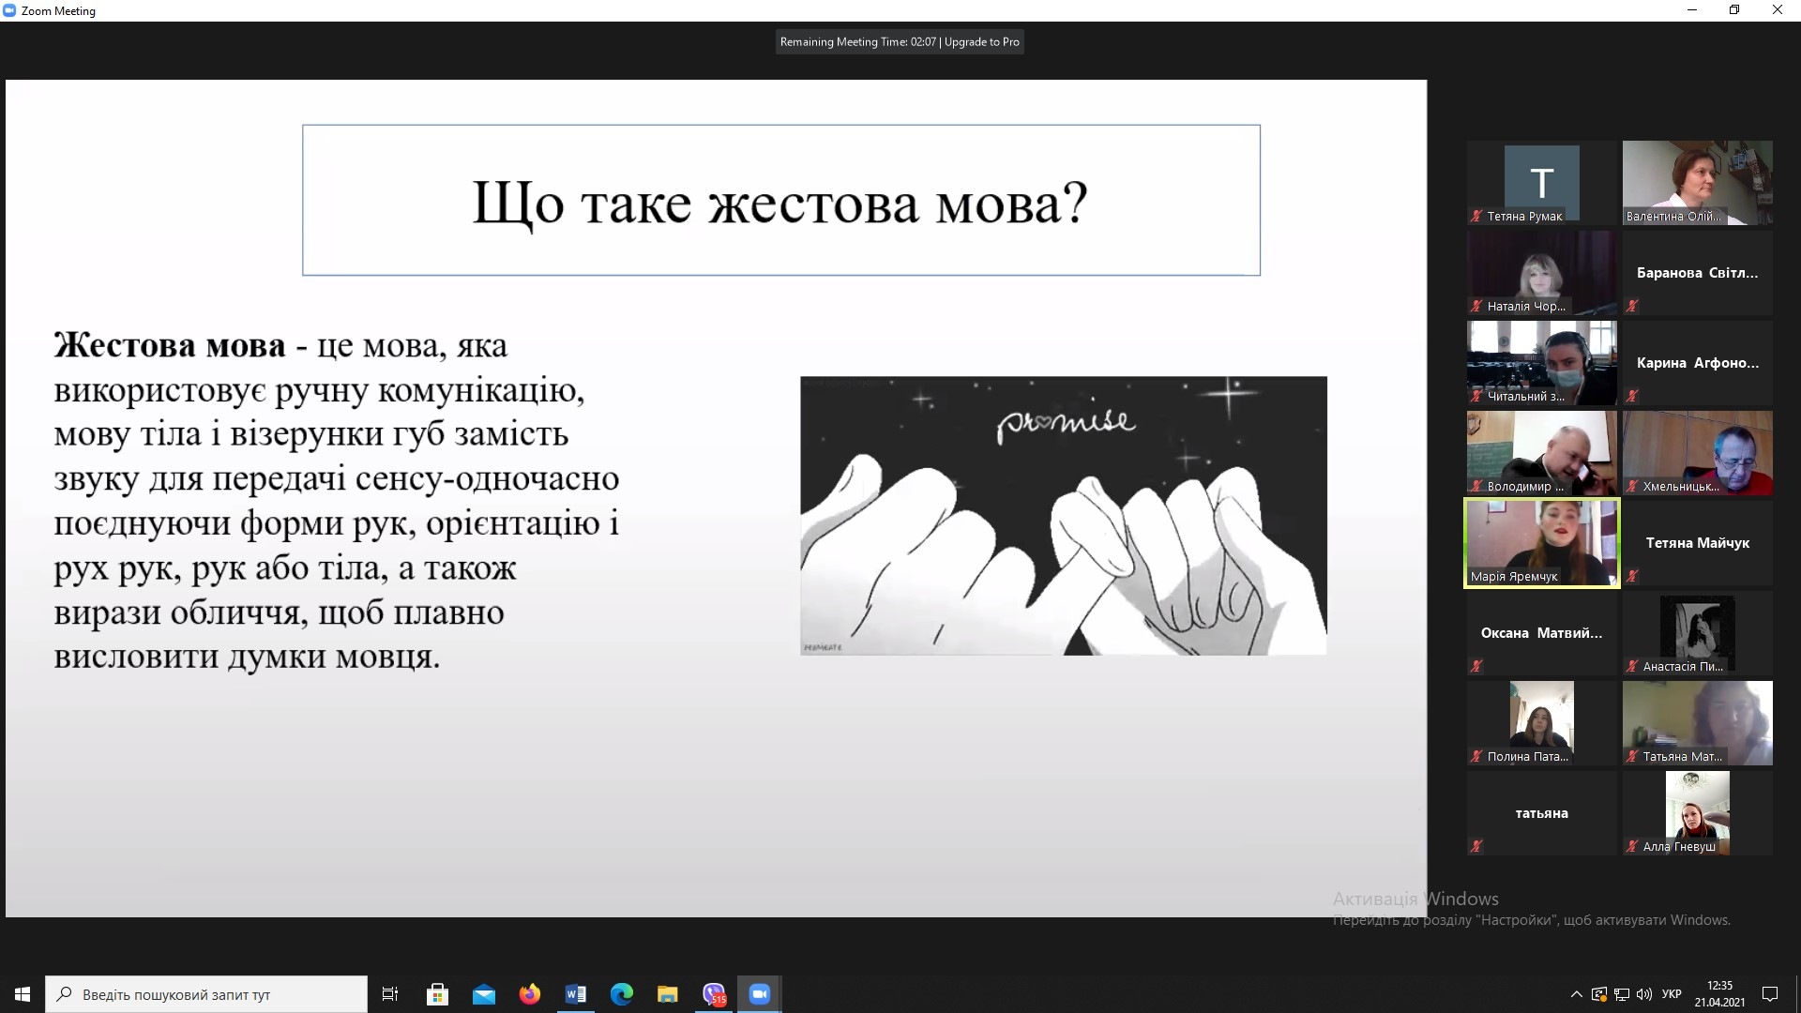Switch the УКР keyboard language indicator
Screen dimensions: 1801x1013
click(x=1672, y=994)
